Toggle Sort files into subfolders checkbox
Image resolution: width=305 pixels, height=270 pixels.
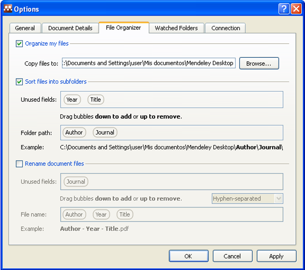click(19, 82)
